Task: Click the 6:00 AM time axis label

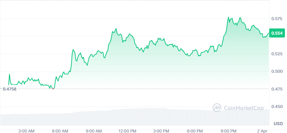Action: click(60, 131)
